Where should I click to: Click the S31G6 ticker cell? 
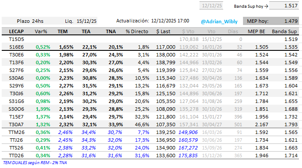tap(16, 101)
